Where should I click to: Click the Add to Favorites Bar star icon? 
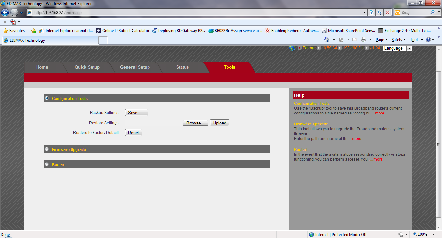(34, 31)
